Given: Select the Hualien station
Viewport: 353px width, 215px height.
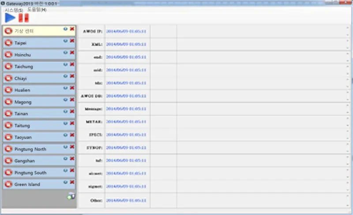Looking at the screenshot, I should point(39,90).
